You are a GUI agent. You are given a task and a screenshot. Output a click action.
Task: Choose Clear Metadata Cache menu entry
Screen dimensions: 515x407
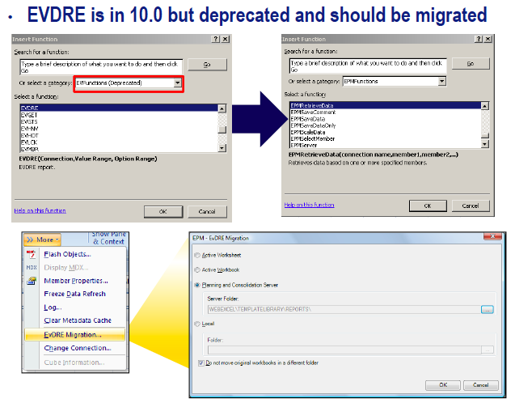78,320
